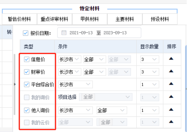
Task: Click the sort-up arrow for 信息价 row
Action: (171, 59)
